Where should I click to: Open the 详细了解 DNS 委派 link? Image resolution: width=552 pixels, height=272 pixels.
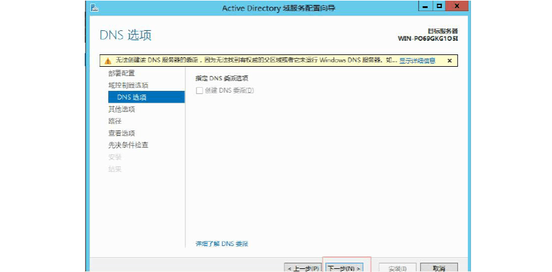pos(222,244)
